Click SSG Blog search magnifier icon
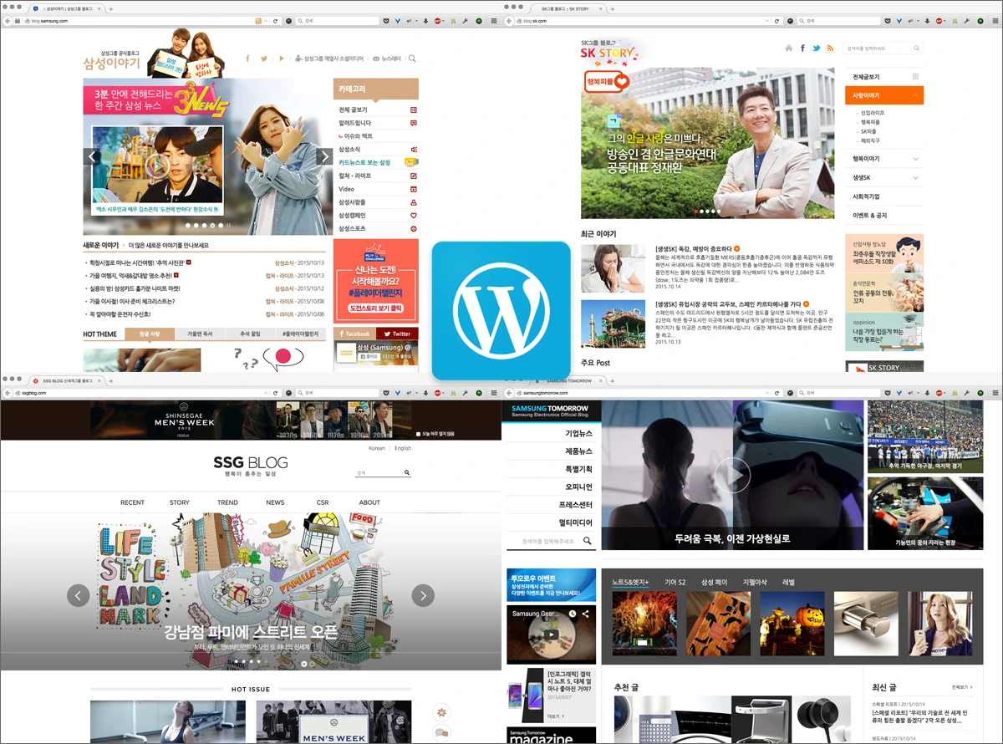The image size is (1003, 744). pyautogui.click(x=407, y=473)
